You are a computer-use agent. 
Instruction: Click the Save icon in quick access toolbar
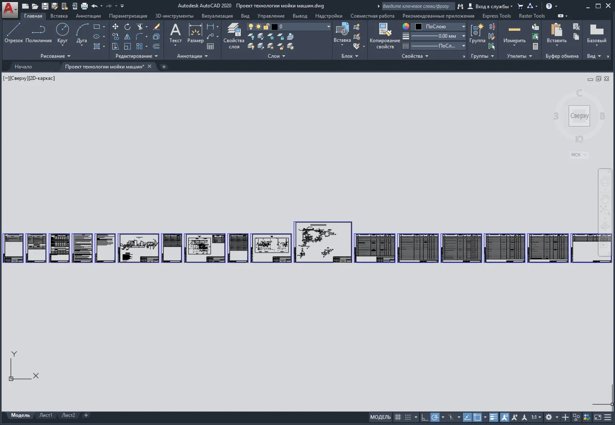pyautogui.click(x=45, y=6)
